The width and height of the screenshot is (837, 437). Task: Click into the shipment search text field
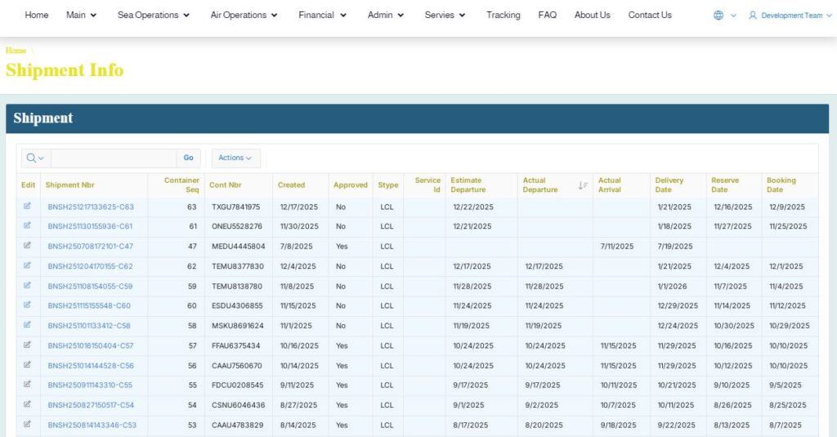tap(113, 158)
